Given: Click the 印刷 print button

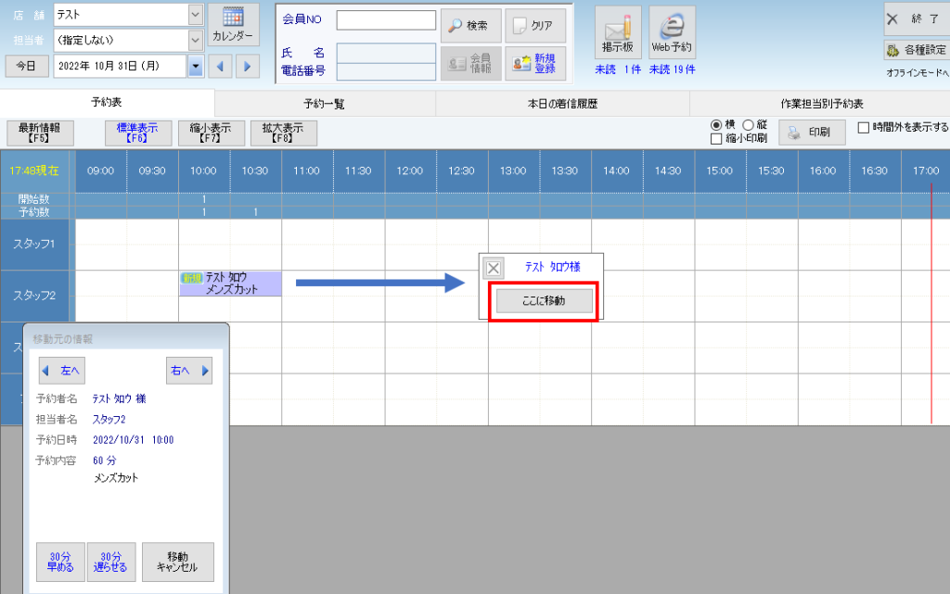Looking at the screenshot, I should click(x=810, y=133).
